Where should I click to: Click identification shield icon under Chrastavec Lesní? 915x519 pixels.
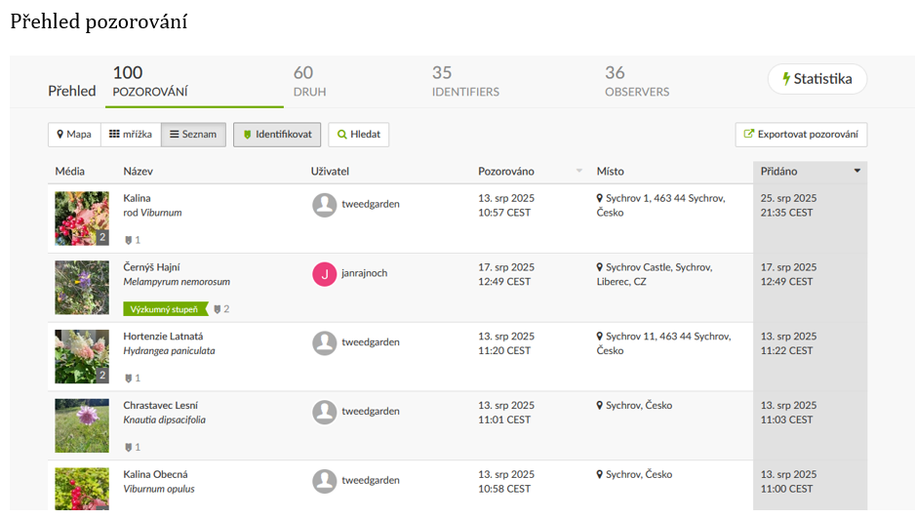pos(128,448)
